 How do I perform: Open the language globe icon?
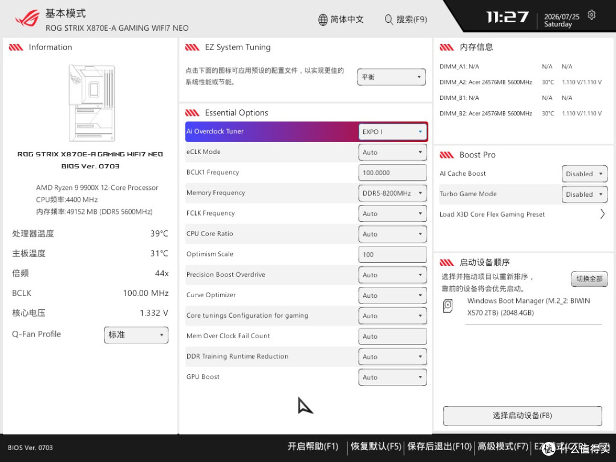pyautogui.click(x=323, y=19)
